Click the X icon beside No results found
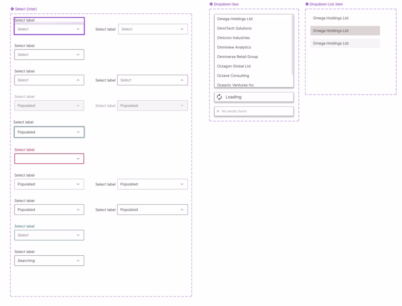The height and width of the screenshot is (306, 402). (x=218, y=111)
